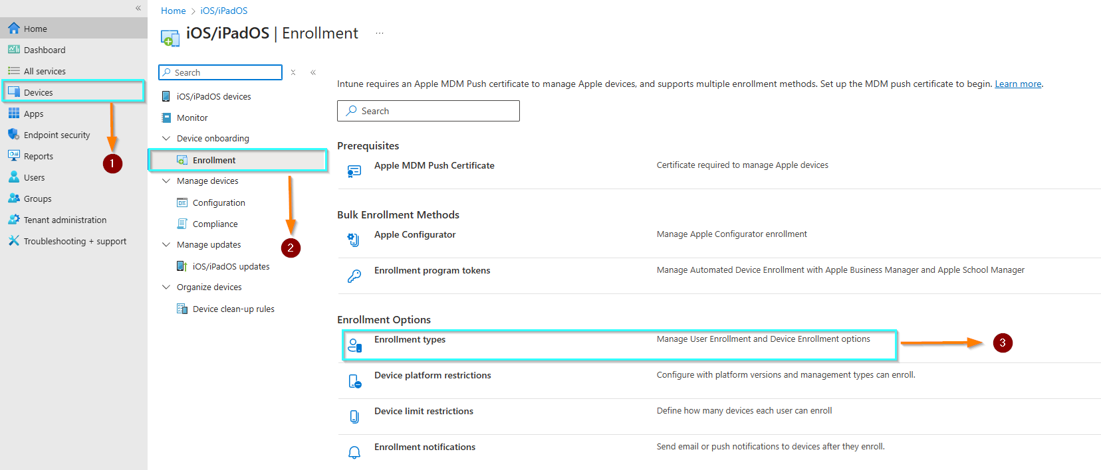1101x470 pixels.
Task: Click the Home house icon in sidebar
Action: point(14,29)
